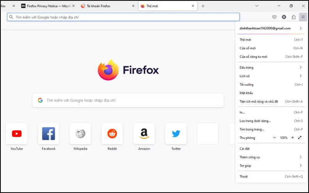Open Twitter shortcut tile
Screen dimensions: 309x193
[x=176, y=134]
